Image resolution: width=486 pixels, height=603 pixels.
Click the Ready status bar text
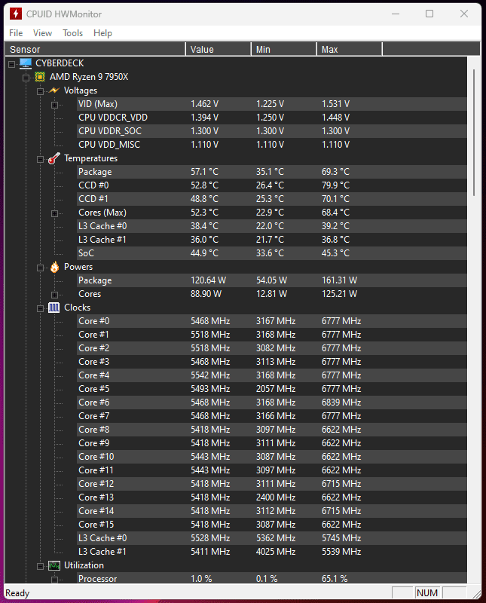17,593
